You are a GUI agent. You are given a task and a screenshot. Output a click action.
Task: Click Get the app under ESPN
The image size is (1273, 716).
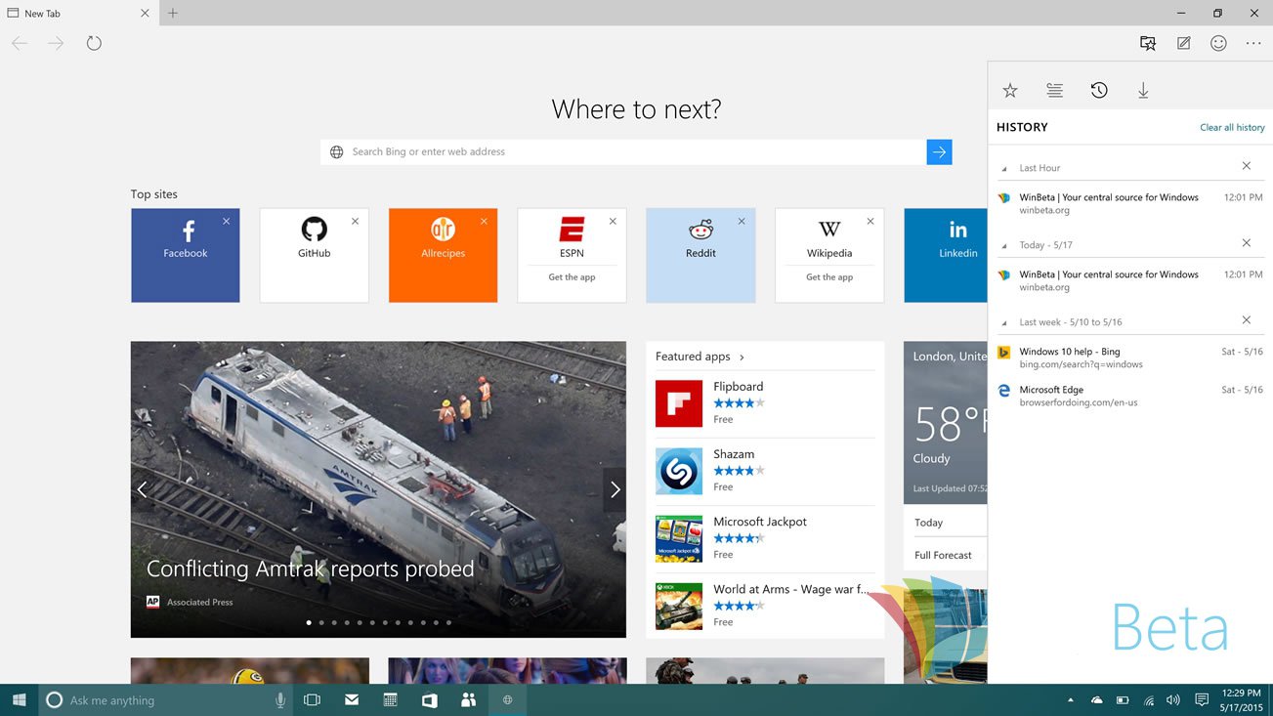[x=572, y=277]
